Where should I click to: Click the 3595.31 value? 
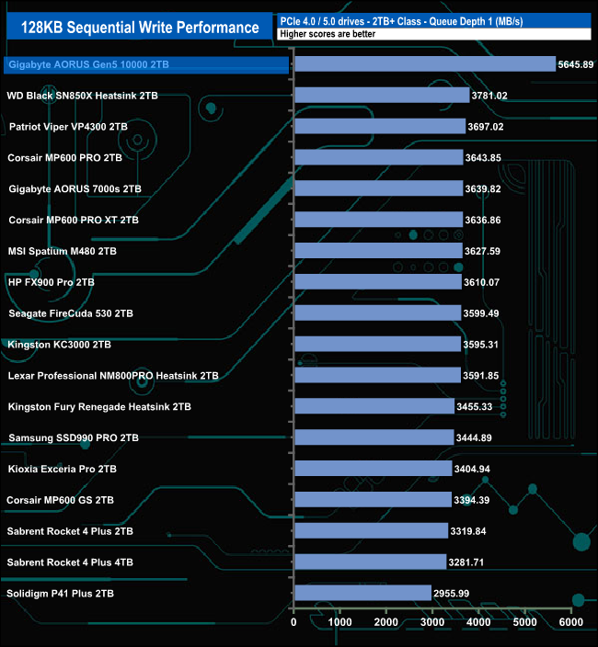coord(481,345)
